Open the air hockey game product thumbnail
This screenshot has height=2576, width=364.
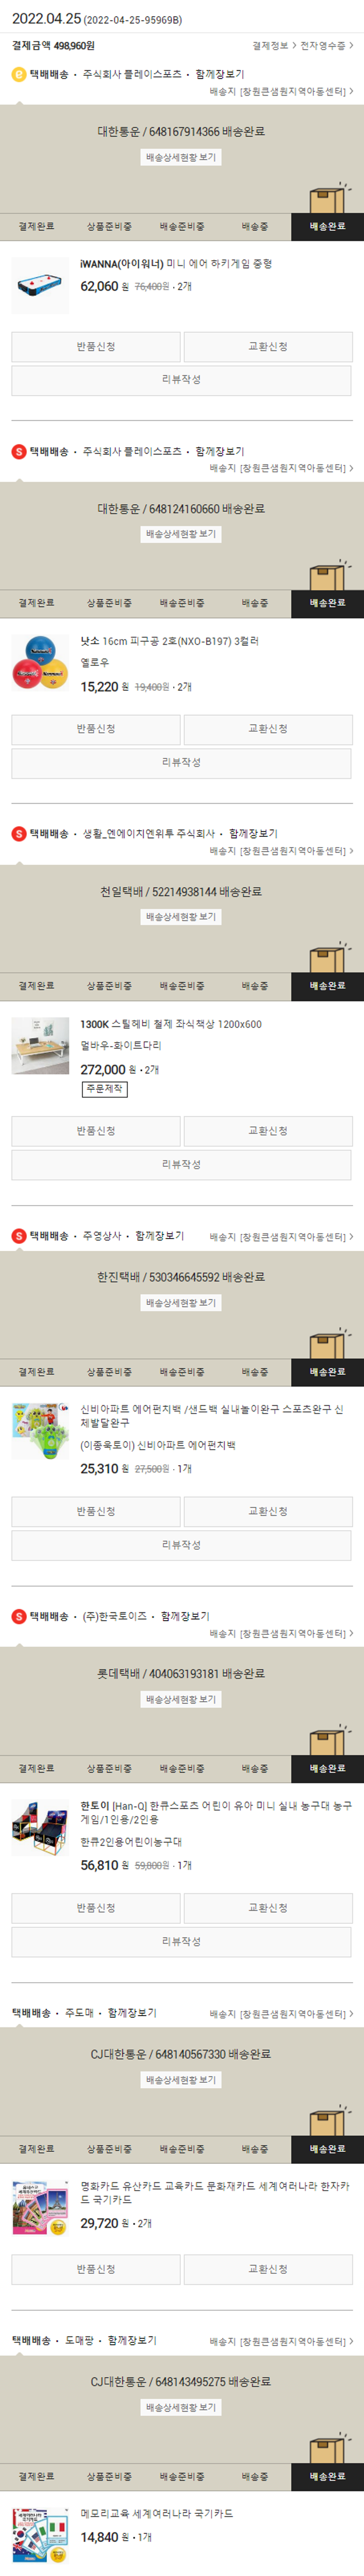(x=41, y=285)
